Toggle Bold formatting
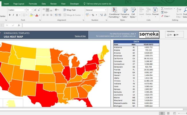187x115 pixels. coord(10,15)
